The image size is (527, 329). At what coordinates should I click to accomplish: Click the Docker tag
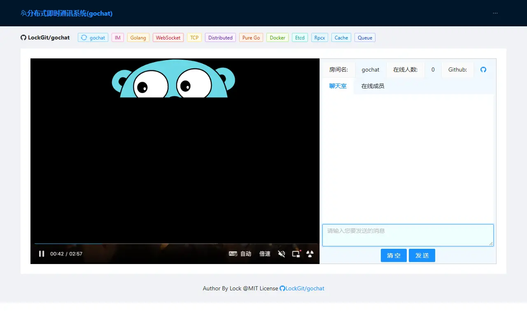277,37
